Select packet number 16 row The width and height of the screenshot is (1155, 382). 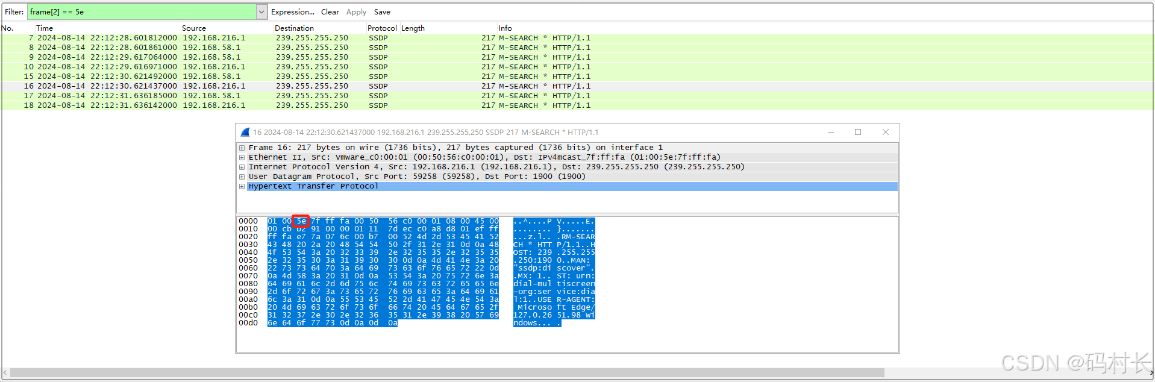coord(577,86)
